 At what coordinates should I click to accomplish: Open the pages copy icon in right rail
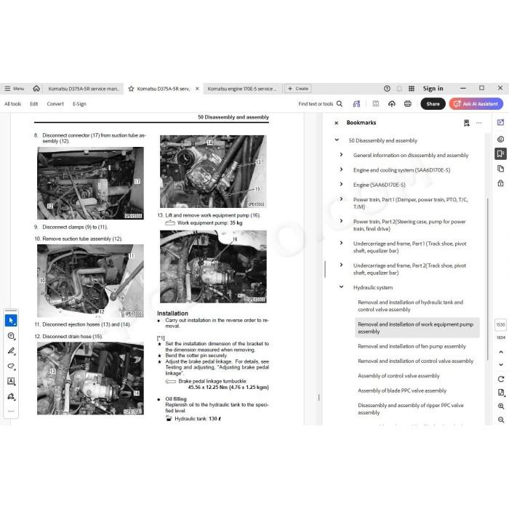coord(500,169)
